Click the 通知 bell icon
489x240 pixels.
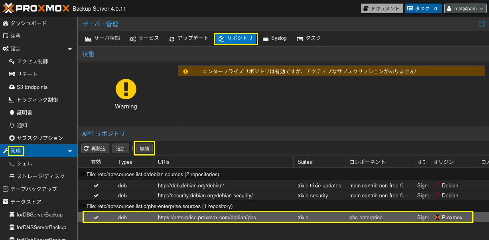click(x=12, y=125)
